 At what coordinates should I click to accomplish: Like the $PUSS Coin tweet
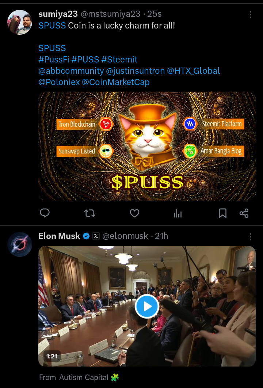134,213
